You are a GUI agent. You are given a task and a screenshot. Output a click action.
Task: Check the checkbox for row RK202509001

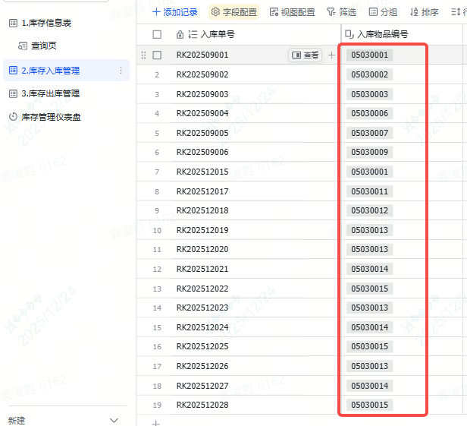click(x=157, y=55)
